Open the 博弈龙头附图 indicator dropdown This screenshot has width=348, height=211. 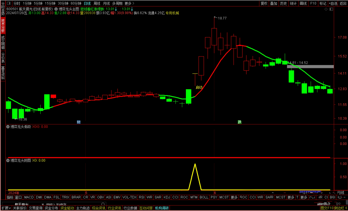pyautogui.click(x=8, y=160)
